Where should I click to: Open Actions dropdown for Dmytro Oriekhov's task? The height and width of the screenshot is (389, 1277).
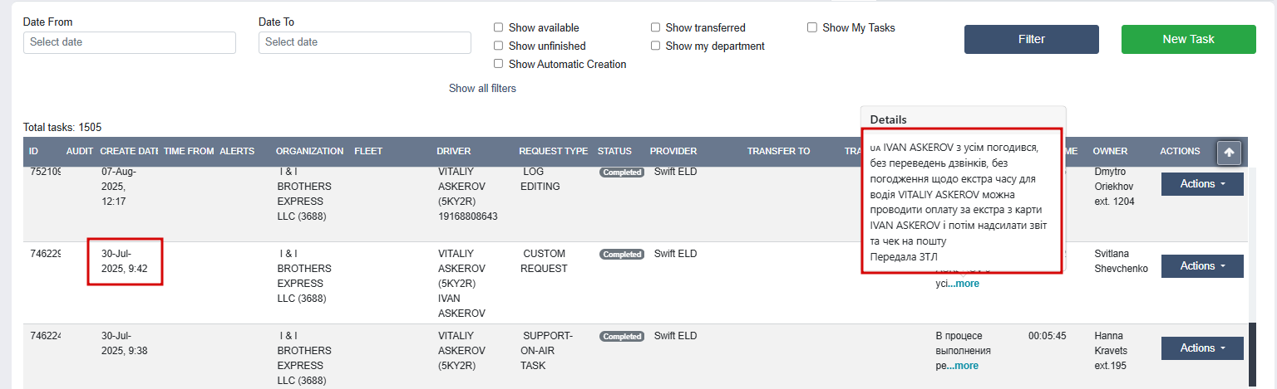1202,184
